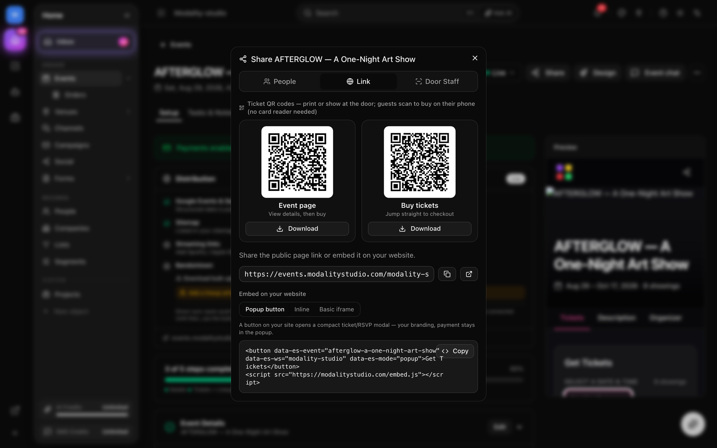The image size is (717, 448).
Task: Choose the Inline embed option
Action: 302,310
